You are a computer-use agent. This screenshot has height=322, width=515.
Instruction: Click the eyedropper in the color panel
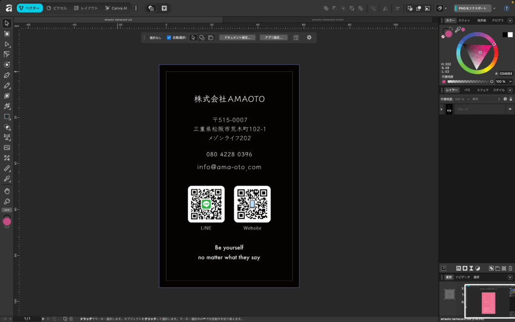458,30
